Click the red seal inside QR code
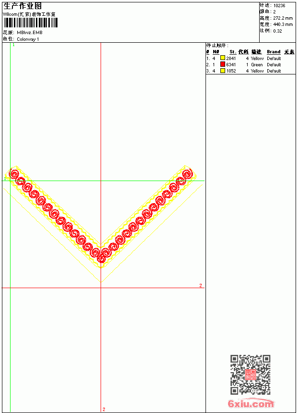This screenshot has width=297, height=413. pos(251,375)
